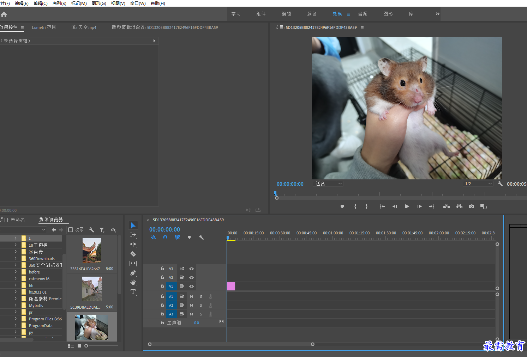Toggle sync lock on V3 track
The height and width of the screenshot is (357, 527).
click(182, 269)
